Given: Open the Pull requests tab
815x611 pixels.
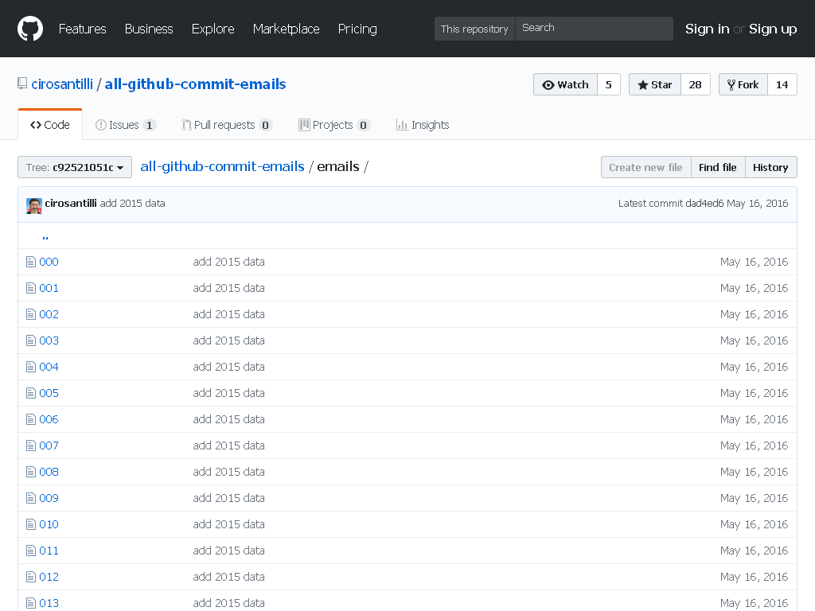Looking at the screenshot, I should [226, 125].
